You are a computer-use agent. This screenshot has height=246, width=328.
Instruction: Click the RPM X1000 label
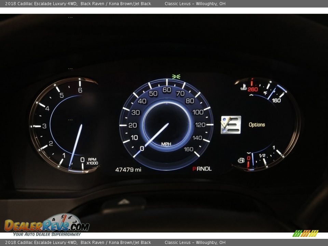(x=92, y=161)
